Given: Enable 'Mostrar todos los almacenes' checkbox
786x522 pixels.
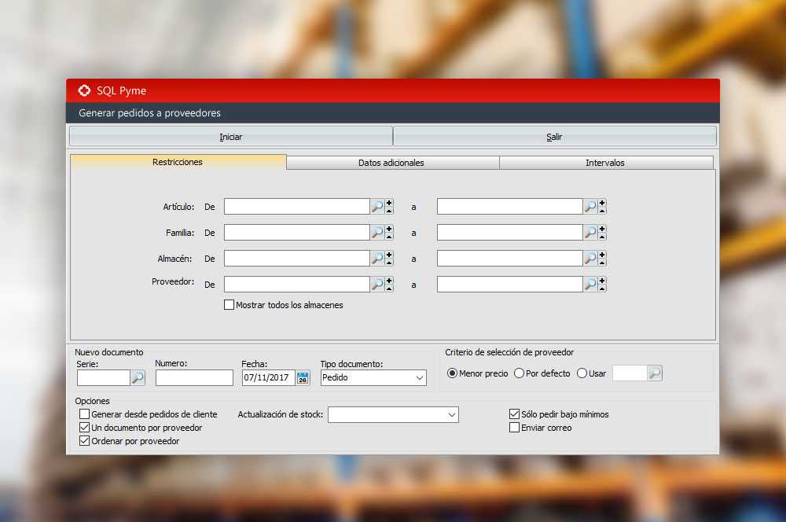Looking at the screenshot, I should pyautogui.click(x=230, y=305).
